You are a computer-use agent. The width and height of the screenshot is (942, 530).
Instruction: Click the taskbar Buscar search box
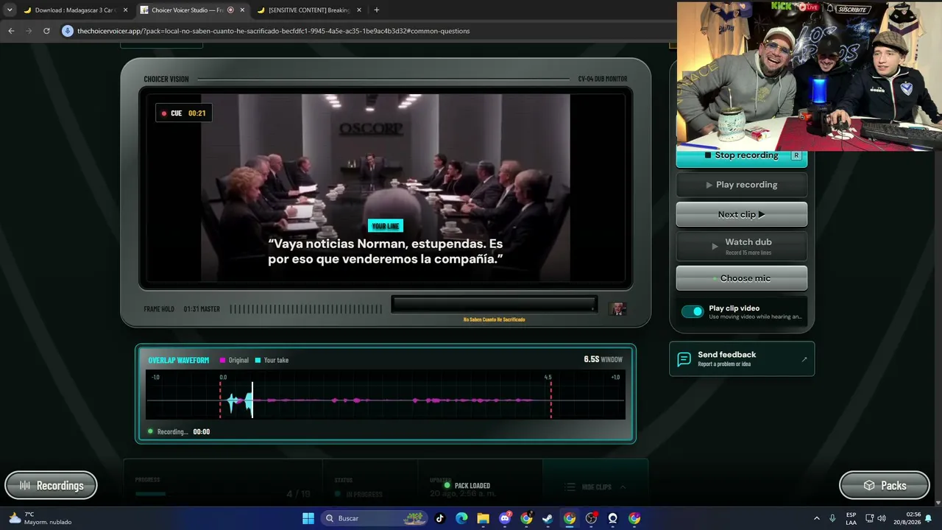coord(374,518)
